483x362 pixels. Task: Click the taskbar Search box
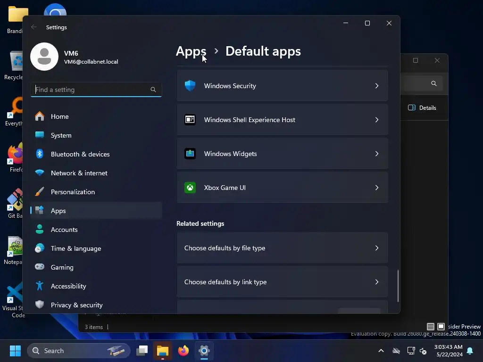pyautogui.click(x=79, y=351)
